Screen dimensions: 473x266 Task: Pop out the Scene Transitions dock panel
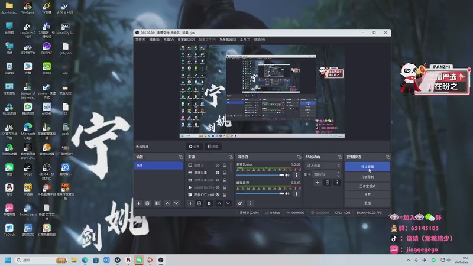pyautogui.click(x=340, y=157)
